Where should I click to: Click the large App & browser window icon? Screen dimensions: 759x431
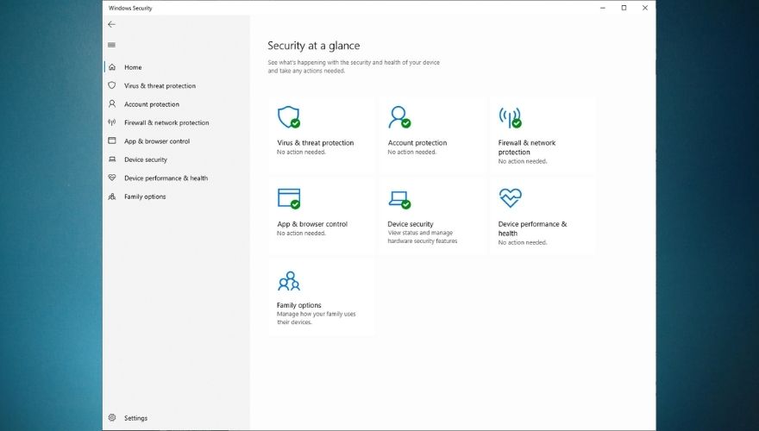click(x=289, y=198)
